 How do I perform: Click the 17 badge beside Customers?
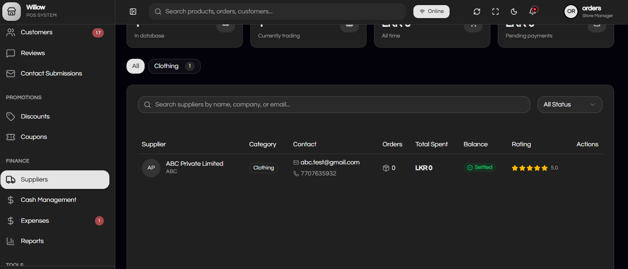(98, 33)
